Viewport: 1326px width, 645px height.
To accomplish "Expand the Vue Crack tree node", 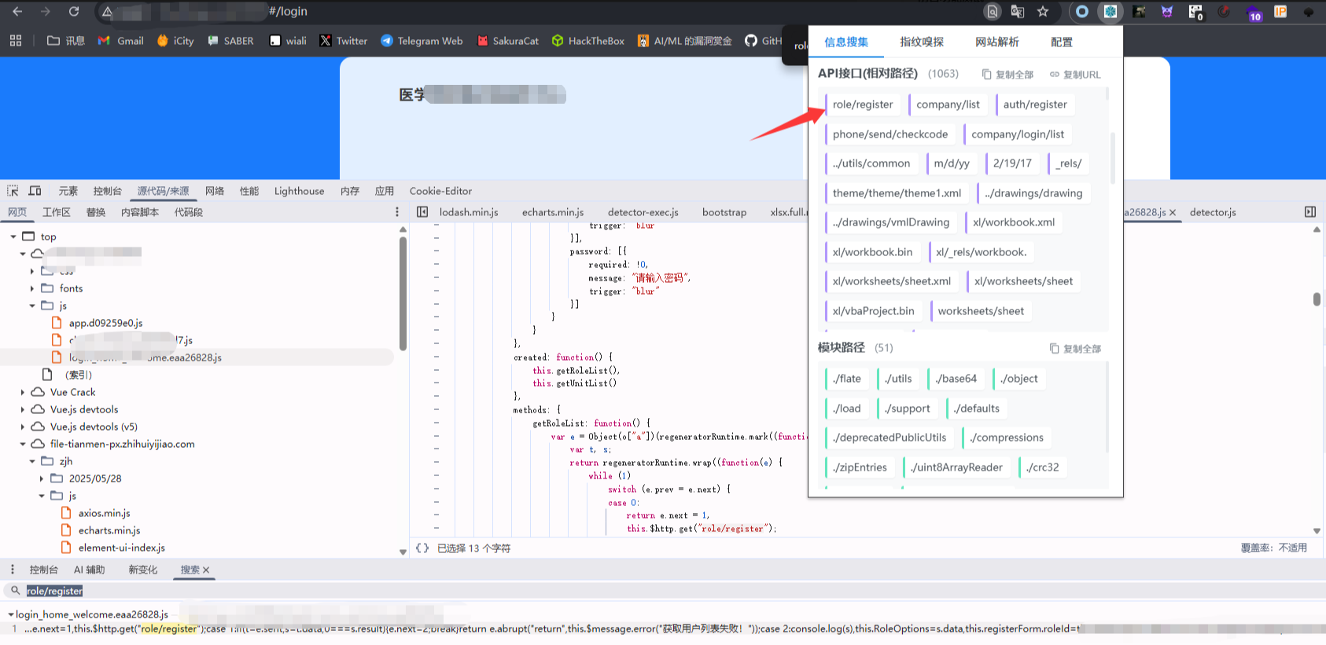I will (22, 392).
